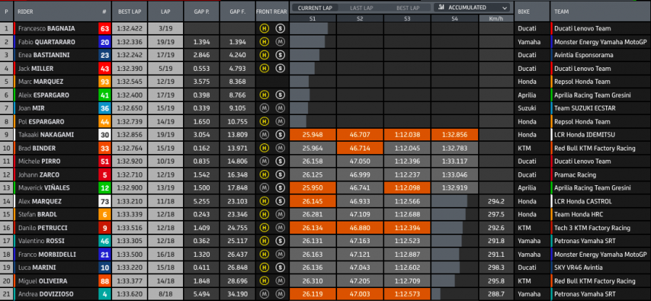The height and width of the screenshot is (301, 651).
Task: Click Dovizioso's medium front tyre icon
Action: pos(265,292)
